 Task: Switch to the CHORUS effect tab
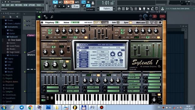coord(84,57)
